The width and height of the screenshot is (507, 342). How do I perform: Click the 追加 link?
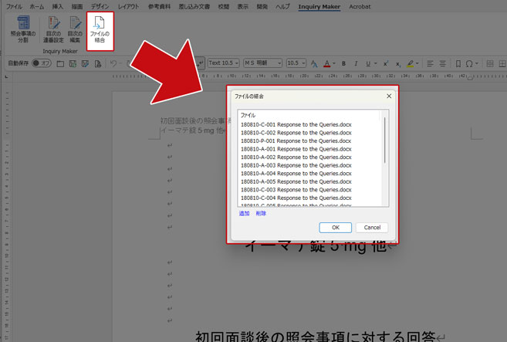pos(244,213)
